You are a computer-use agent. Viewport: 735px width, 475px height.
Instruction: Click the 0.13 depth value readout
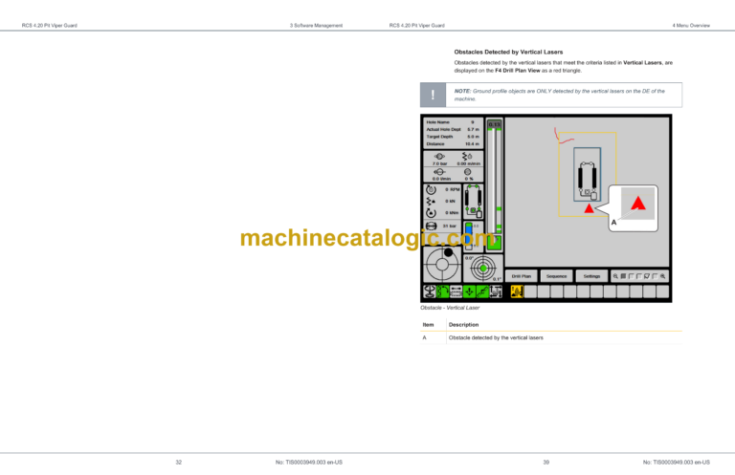pos(494,124)
